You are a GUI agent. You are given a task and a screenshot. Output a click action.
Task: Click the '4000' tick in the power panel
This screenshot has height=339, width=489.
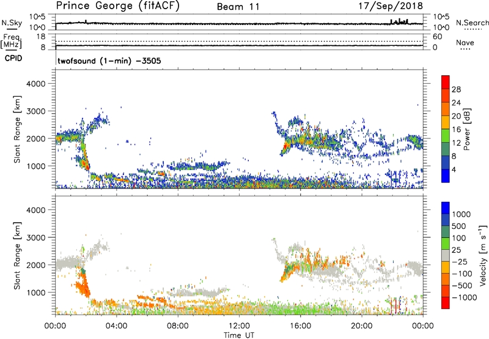(x=35, y=84)
